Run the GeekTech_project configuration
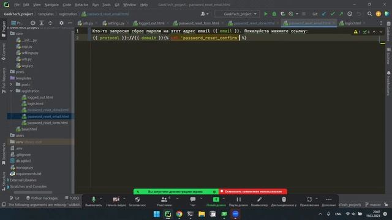The image size is (392, 220). (x=265, y=14)
